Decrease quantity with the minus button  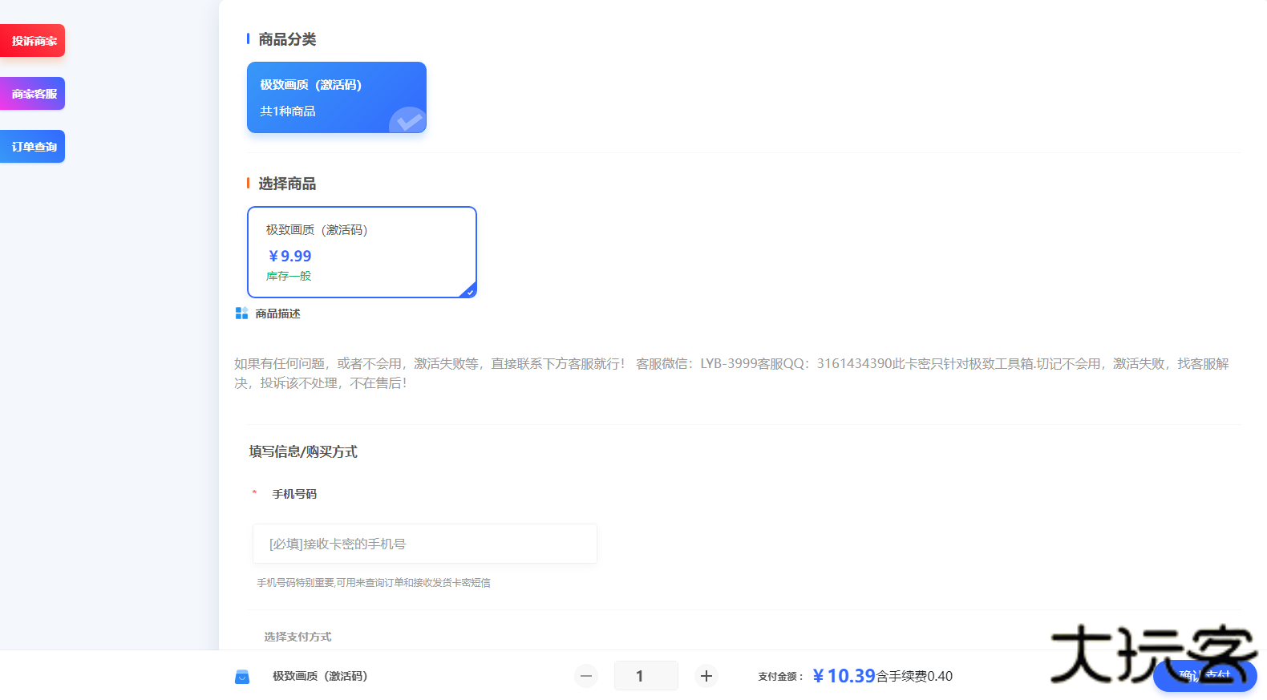[586, 676]
